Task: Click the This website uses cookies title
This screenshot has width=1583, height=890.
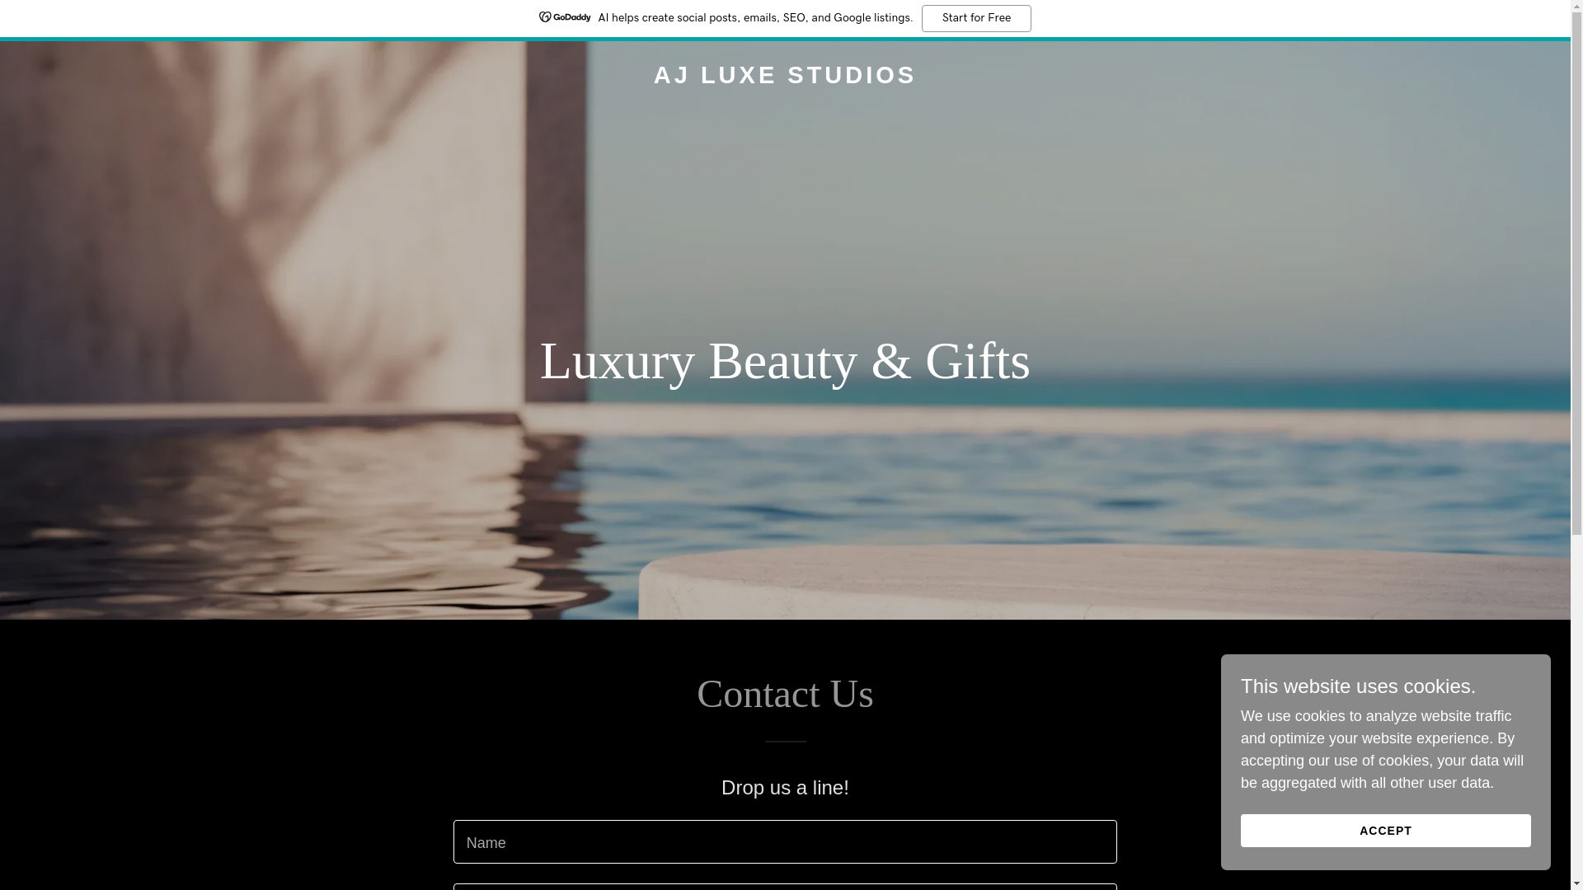Action: 1358,686
